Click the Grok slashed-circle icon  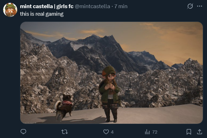pyautogui.click(x=190, y=6)
